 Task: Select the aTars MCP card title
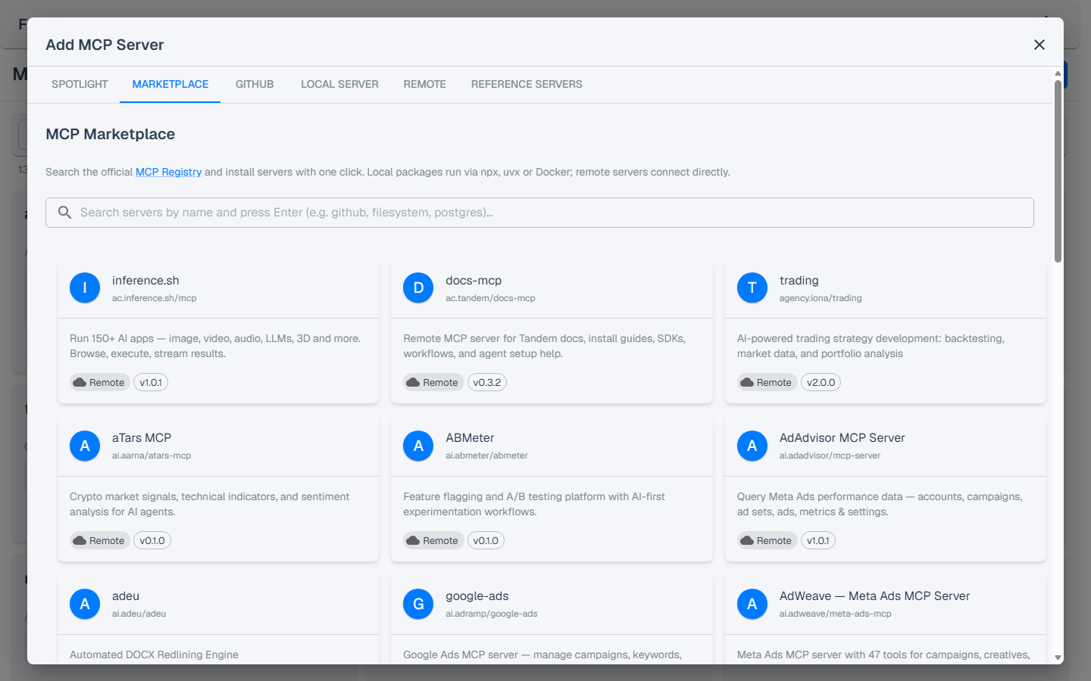142,437
